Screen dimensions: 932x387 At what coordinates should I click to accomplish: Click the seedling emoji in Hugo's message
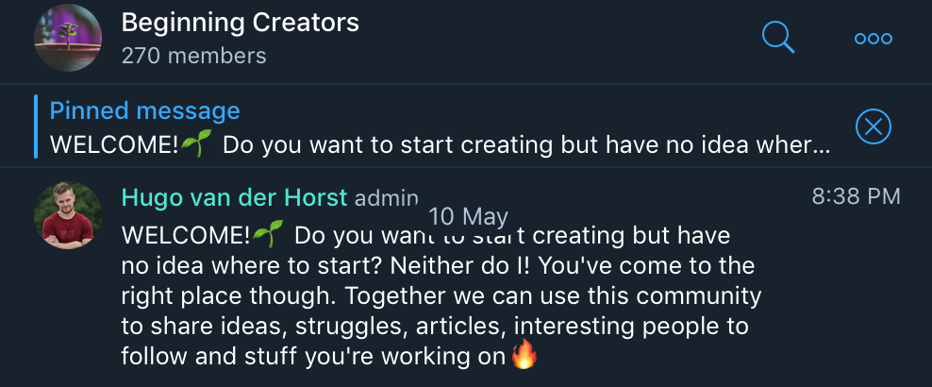(x=268, y=232)
